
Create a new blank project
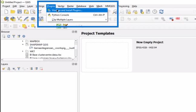6,12
